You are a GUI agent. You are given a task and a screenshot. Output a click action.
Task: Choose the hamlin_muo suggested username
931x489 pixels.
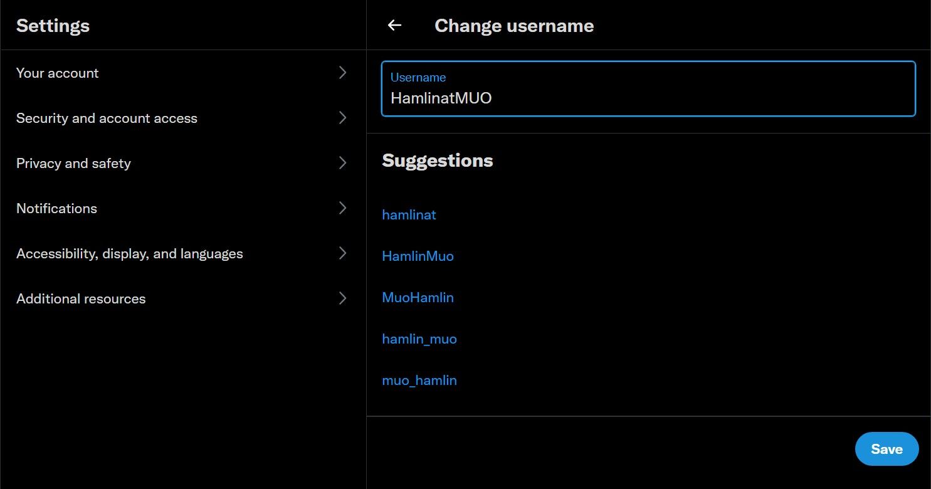pos(419,339)
